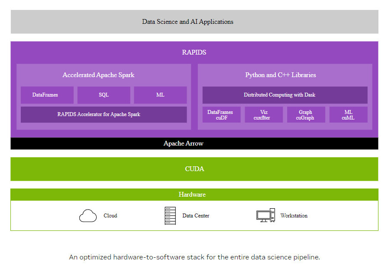Screen dimensions: 388x272
Task: Click the cloud icon
Action: click(88, 216)
